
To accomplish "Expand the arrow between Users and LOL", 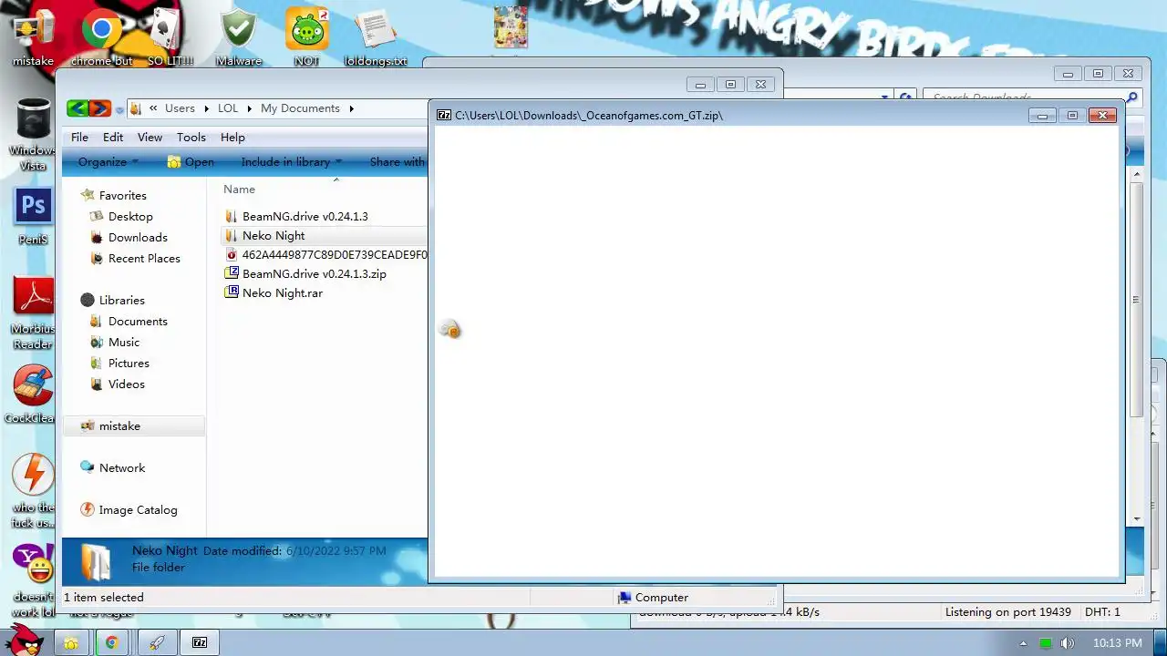I will [x=206, y=108].
